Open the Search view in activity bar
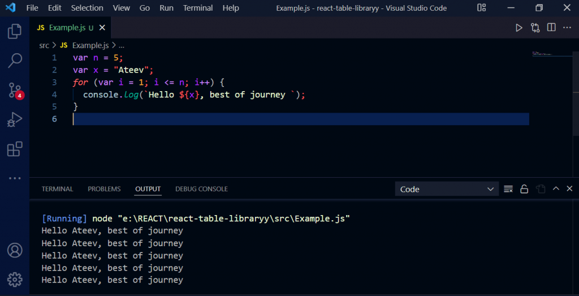The height and width of the screenshot is (296, 579). [15, 61]
